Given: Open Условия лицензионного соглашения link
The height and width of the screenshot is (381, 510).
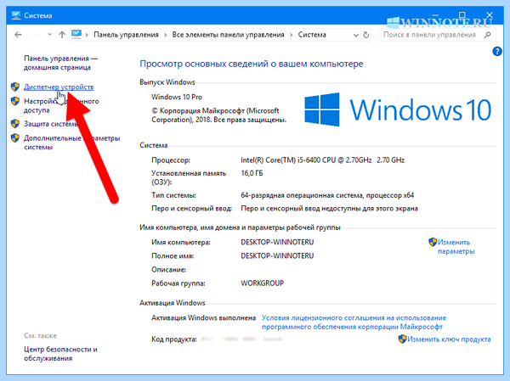Looking at the screenshot, I should pos(354,322).
